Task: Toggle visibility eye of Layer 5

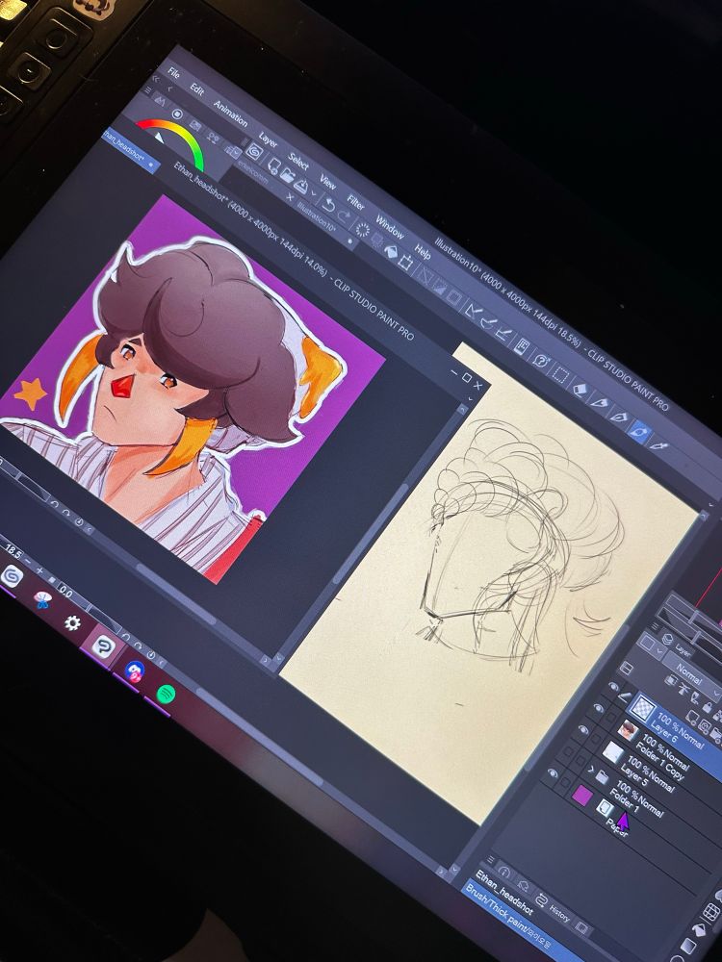Action: 583,729
